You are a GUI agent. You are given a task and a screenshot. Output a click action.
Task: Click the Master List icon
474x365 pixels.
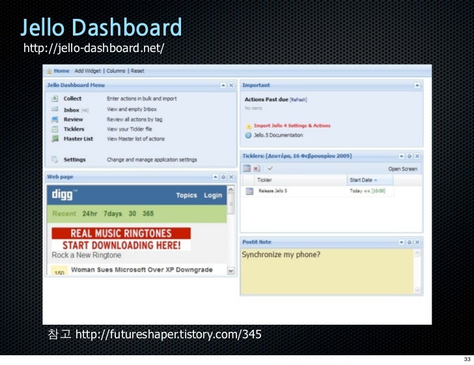coord(55,139)
